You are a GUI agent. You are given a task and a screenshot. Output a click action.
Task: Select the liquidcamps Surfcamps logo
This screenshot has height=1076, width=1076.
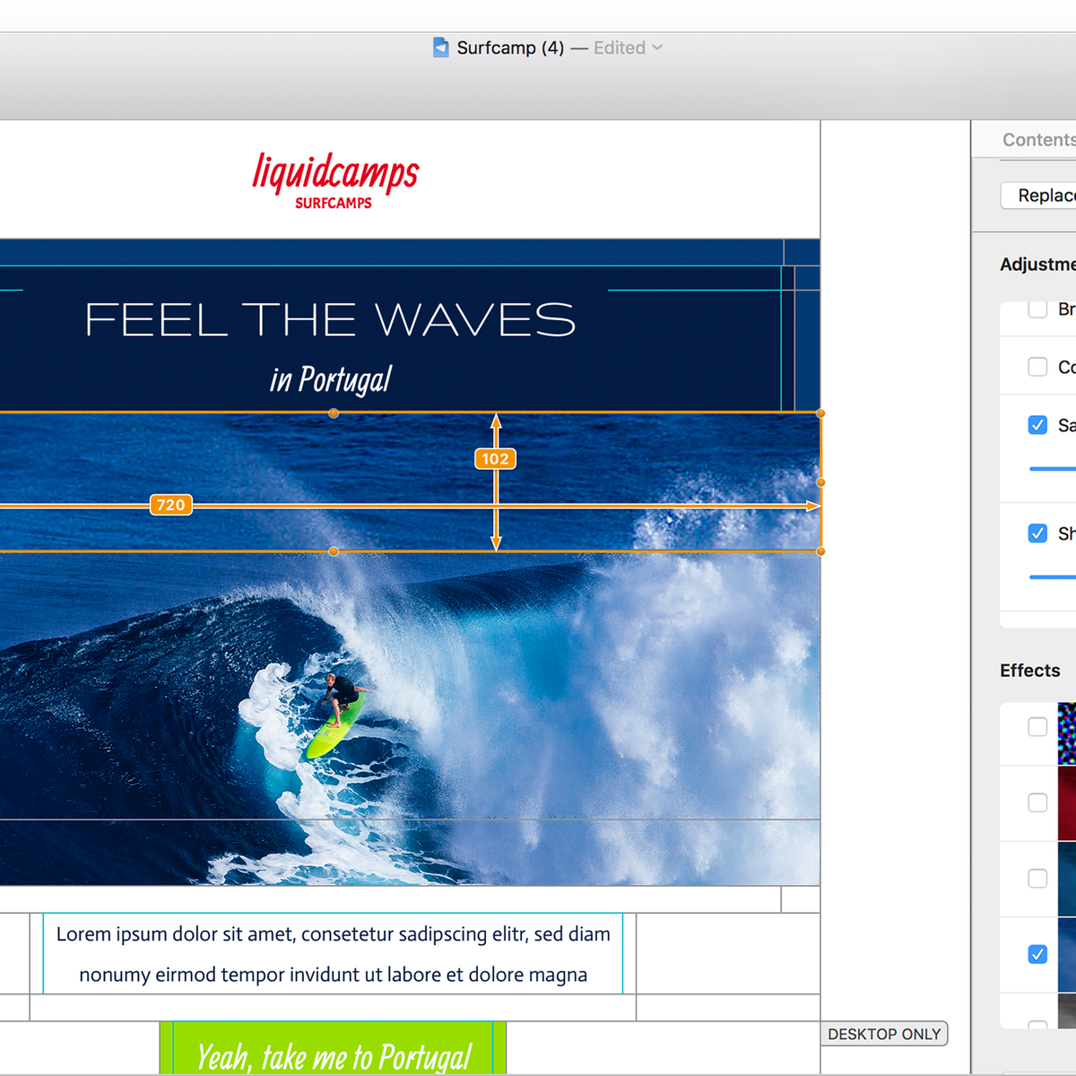(x=335, y=180)
